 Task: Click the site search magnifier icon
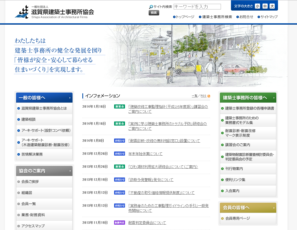pyautogui.click(x=151, y=7)
